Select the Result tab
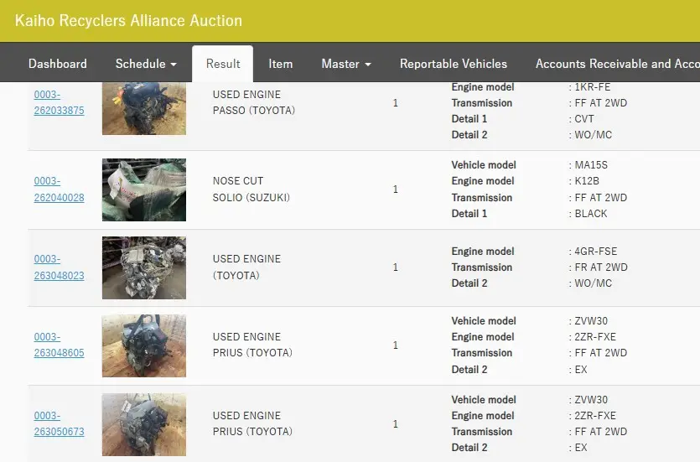 [223, 64]
